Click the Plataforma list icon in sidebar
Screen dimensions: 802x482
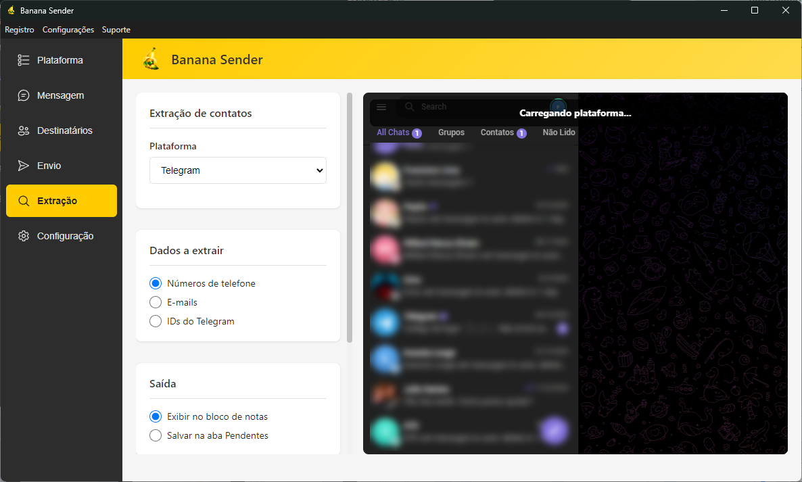coord(24,60)
